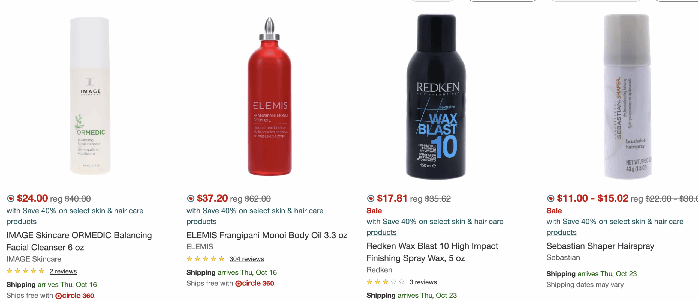The image size is (698, 301).
Task: Click the circle 360 logo under ELEMIS shipping
Action: [255, 283]
